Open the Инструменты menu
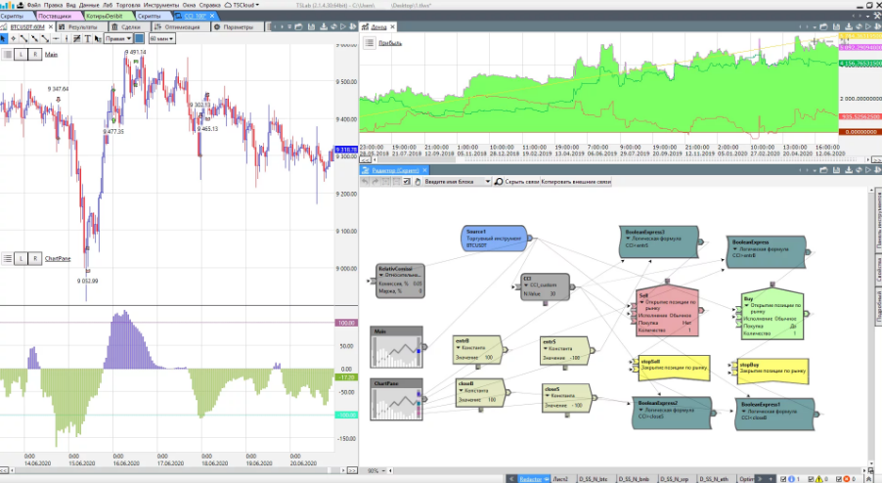Screen dimensions: 882x483 (161, 5)
